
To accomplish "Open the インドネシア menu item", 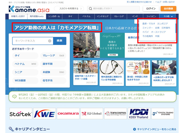I will click(103, 16).
